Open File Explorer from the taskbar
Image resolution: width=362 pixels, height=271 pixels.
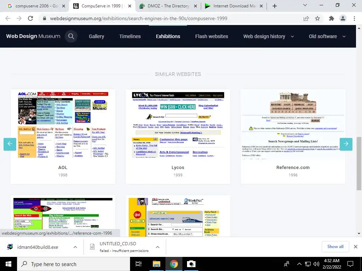pos(156,264)
